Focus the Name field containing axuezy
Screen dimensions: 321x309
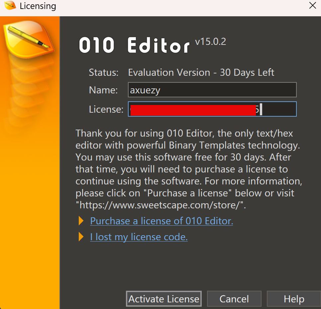tap(212, 90)
